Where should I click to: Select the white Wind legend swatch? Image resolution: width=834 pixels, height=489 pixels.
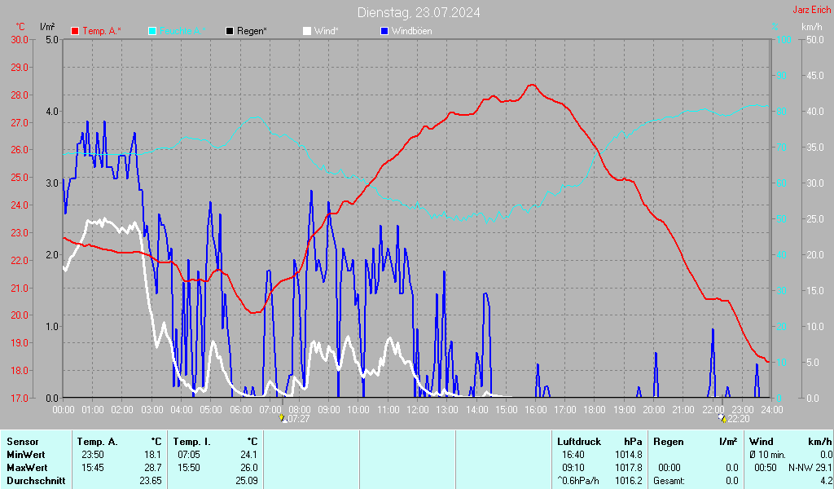[x=307, y=32]
